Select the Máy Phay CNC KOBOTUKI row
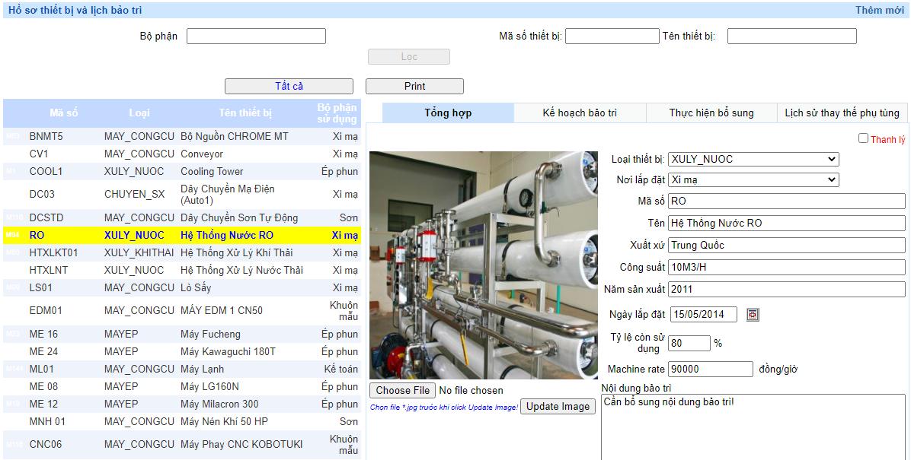Image resolution: width=911 pixels, height=460 pixels. (x=241, y=444)
